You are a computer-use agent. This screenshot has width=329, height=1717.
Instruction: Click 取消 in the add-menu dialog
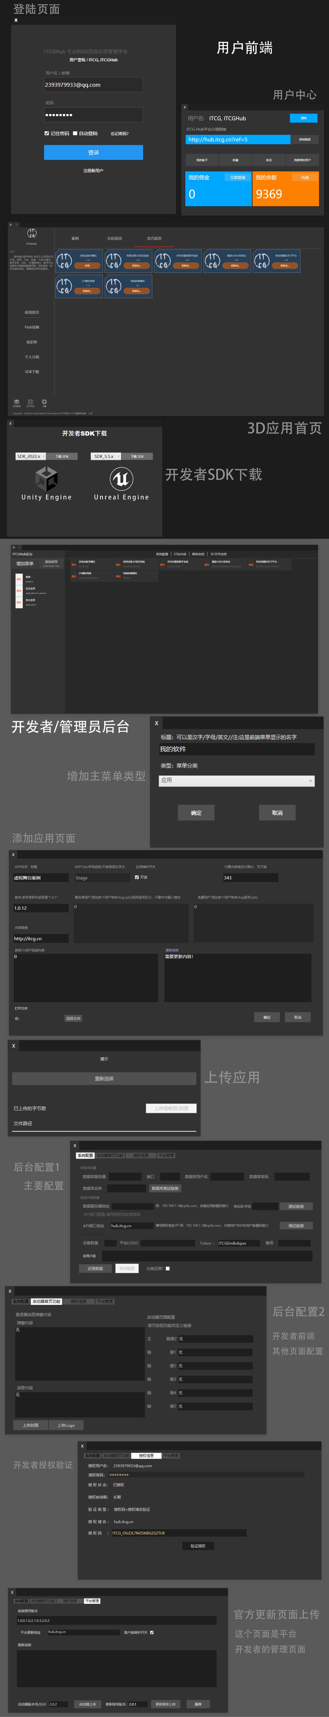pos(277,813)
